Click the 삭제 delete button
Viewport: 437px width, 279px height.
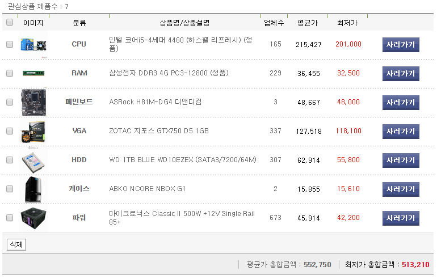[16, 245]
